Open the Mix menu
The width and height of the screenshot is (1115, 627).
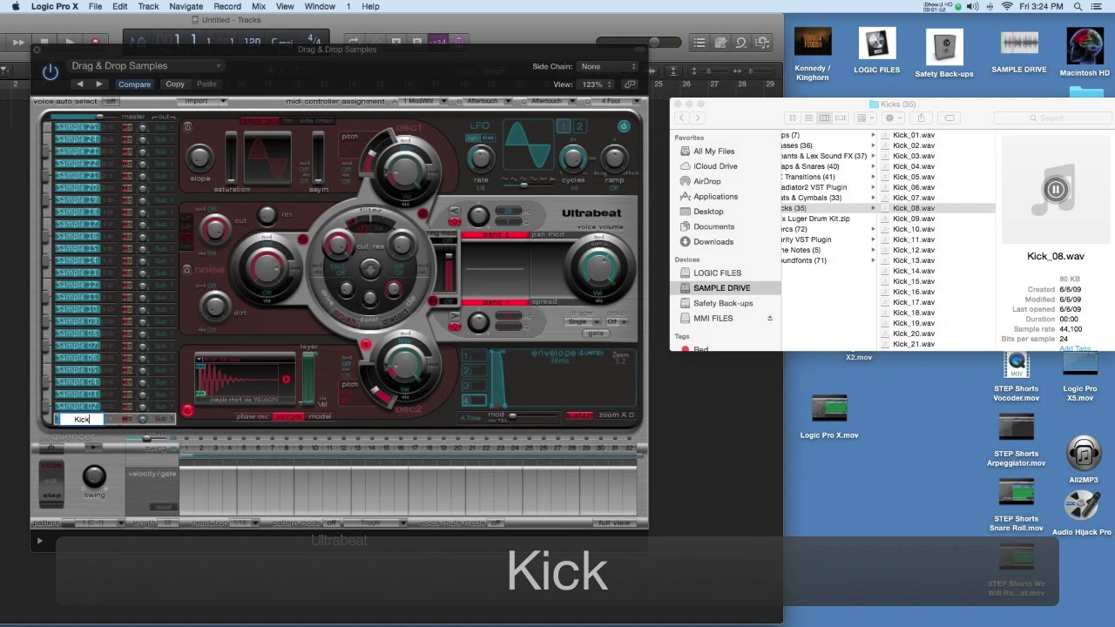coord(259,6)
